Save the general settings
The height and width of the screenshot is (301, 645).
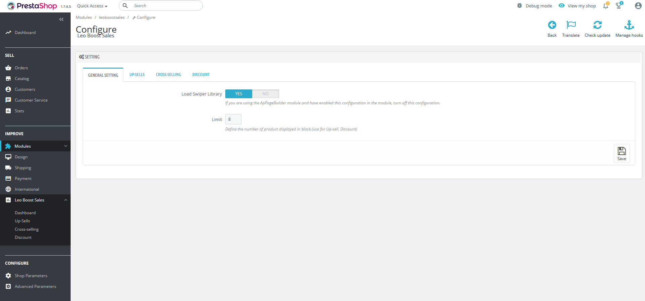[x=622, y=154]
